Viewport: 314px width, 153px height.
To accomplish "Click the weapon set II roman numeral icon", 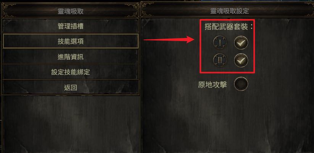I will pos(220,60).
